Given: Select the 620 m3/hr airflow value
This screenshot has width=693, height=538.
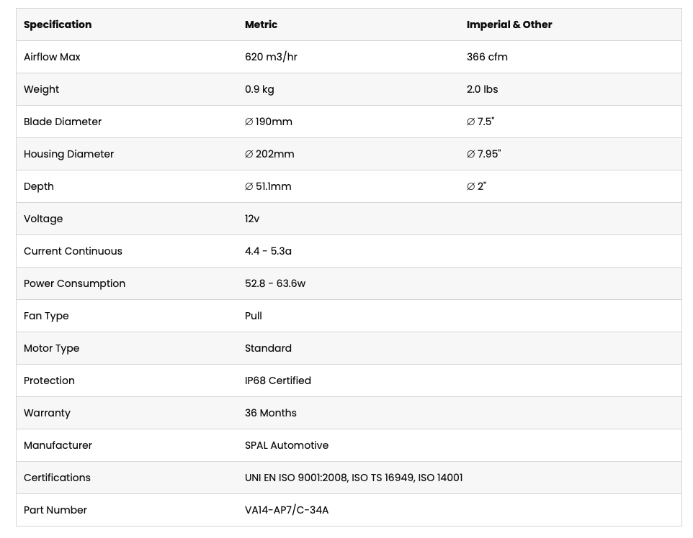Looking at the screenshot, I should click(x=271, y=57).
